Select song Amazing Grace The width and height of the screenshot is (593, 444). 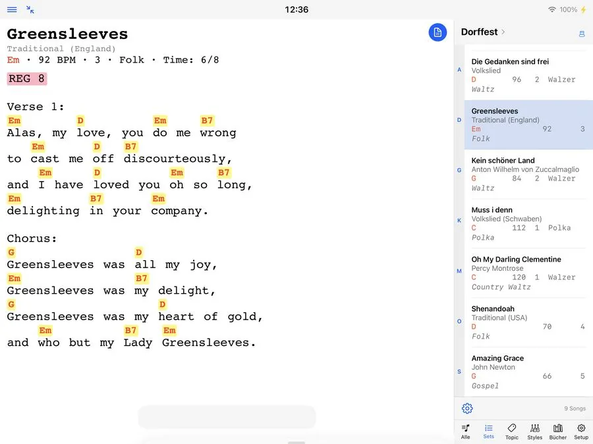point(528,372)
